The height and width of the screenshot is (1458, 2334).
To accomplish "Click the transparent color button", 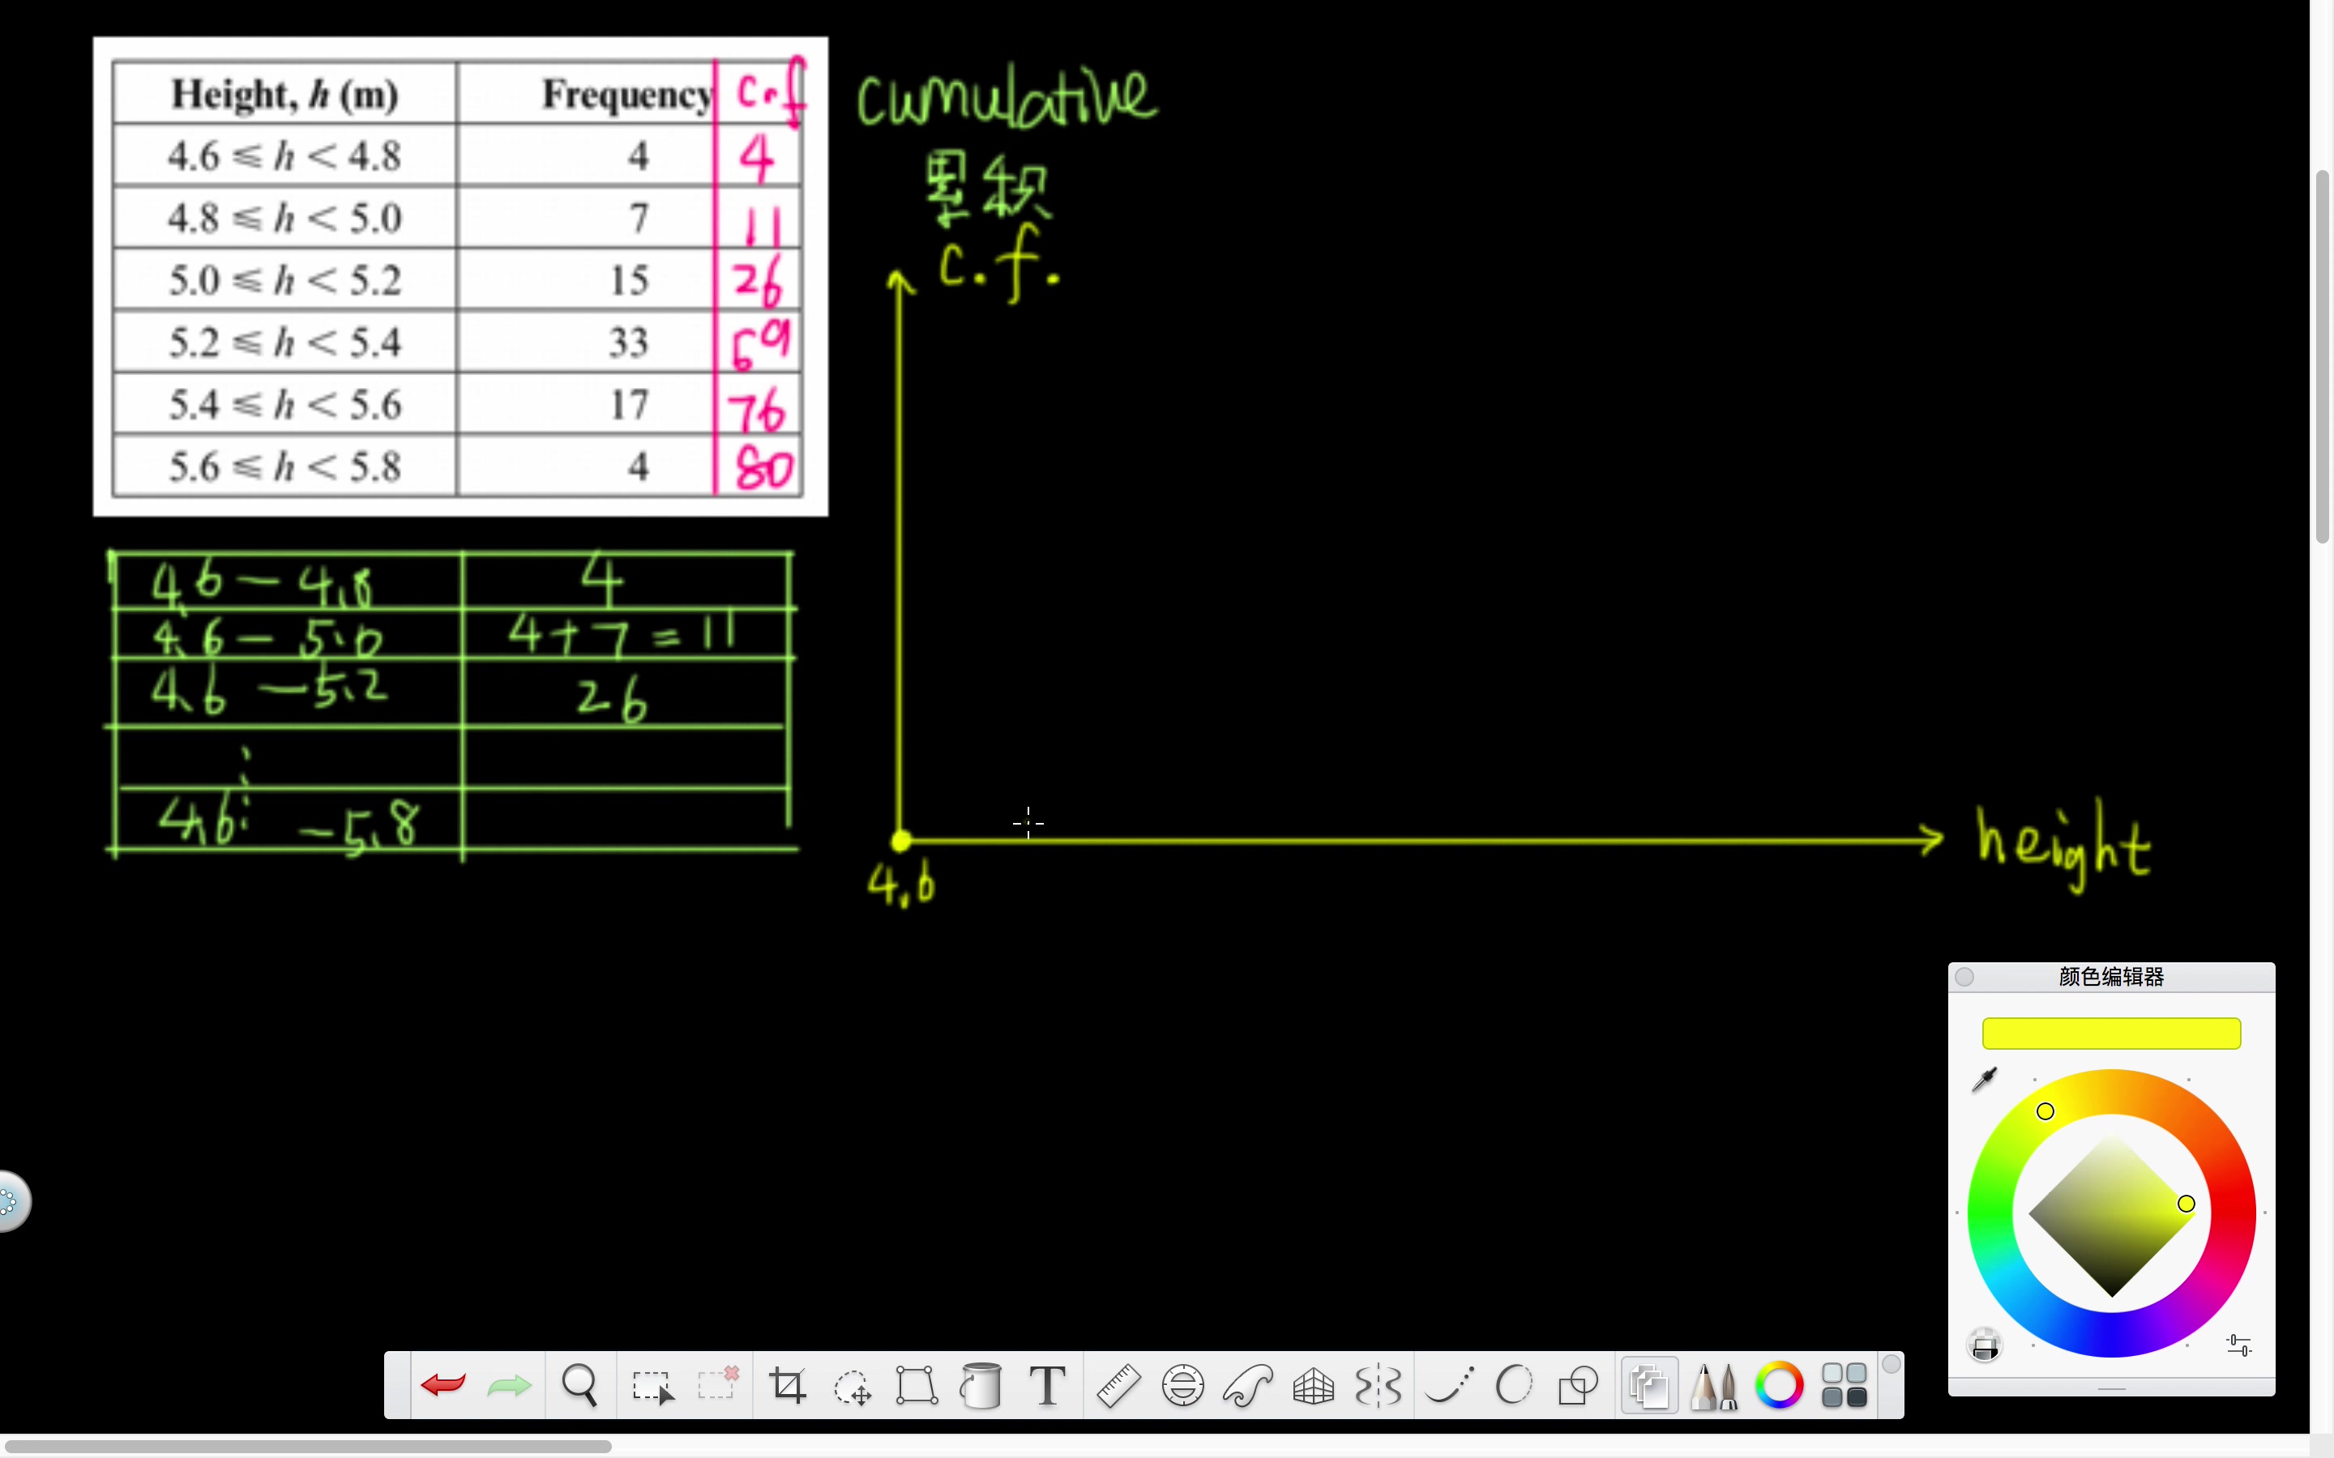I will 1985,1345.
